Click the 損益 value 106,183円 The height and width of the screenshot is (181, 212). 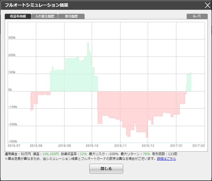(x=50, y=154)
